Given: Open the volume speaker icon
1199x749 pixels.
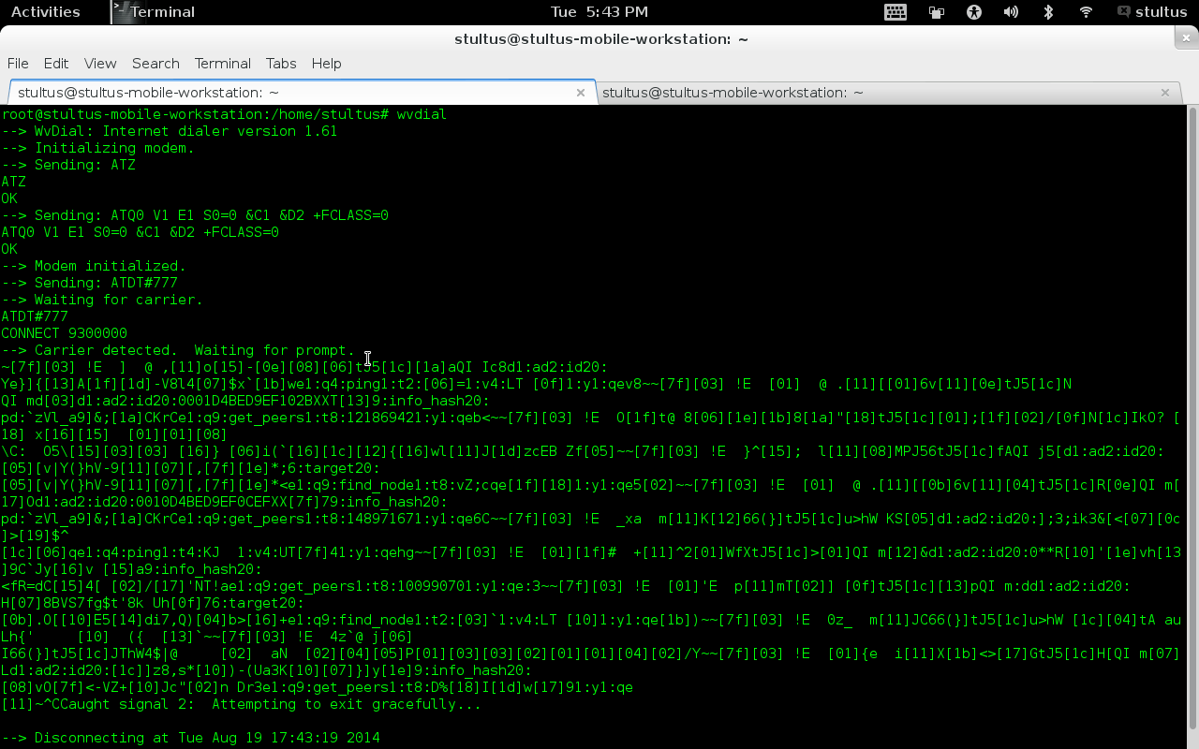Looking at the screenshot, I should (1011, 11).
